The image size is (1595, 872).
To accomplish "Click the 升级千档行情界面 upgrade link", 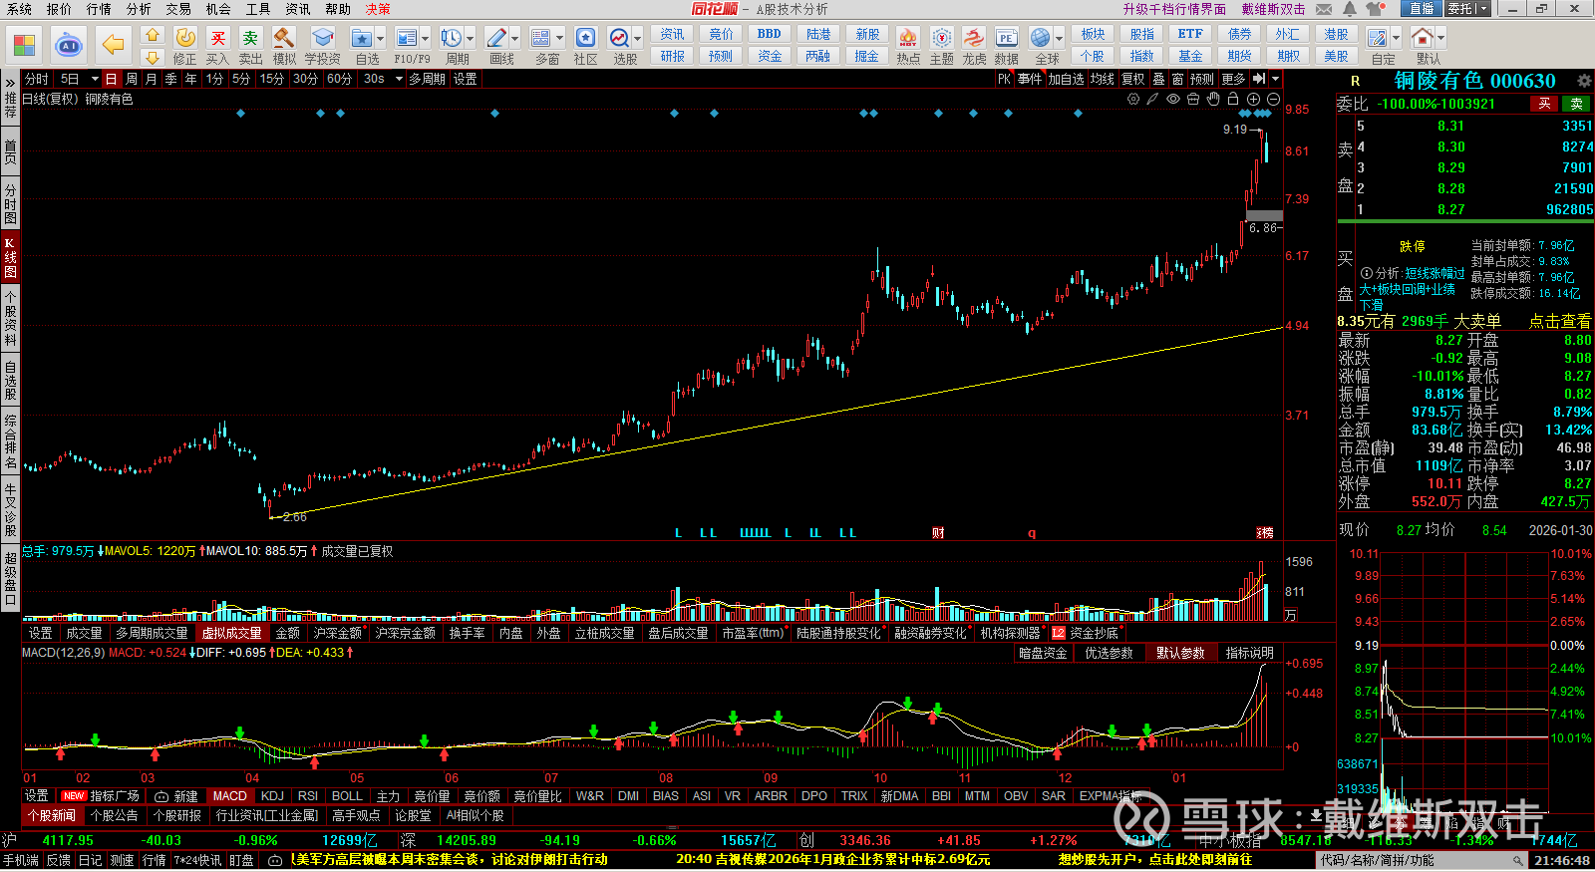I will pyautogui.click(x=1174, y=9).
